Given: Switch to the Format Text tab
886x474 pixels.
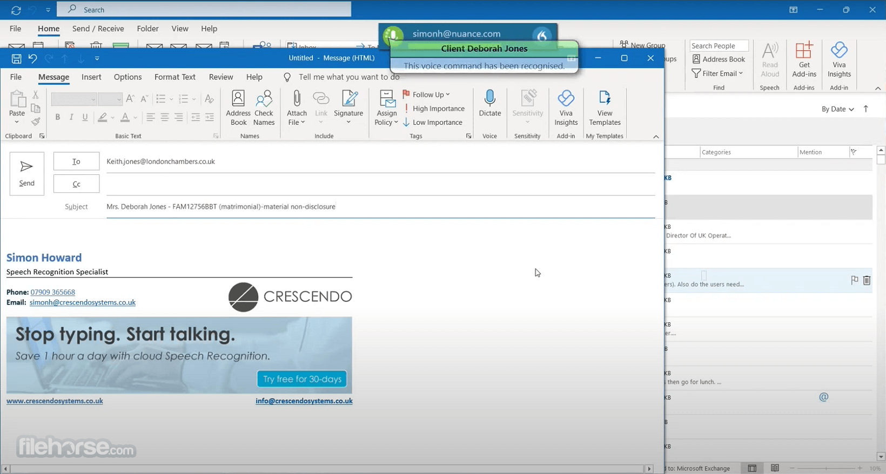Looking at the screenshot, I should [175, 77].
